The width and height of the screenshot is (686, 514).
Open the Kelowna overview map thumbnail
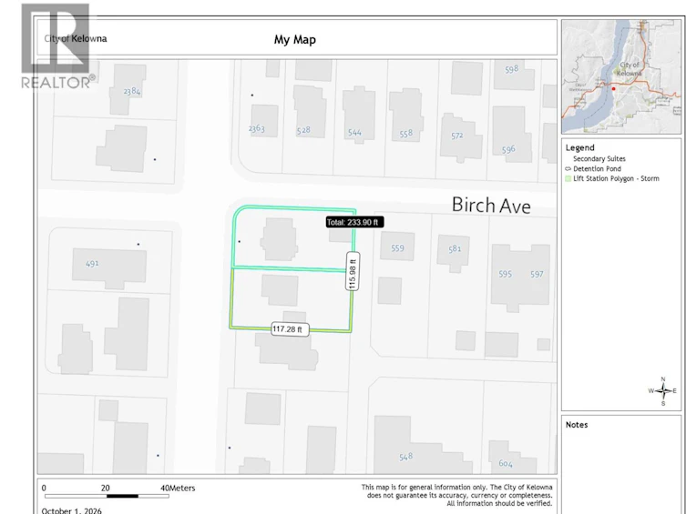[621, 76]
